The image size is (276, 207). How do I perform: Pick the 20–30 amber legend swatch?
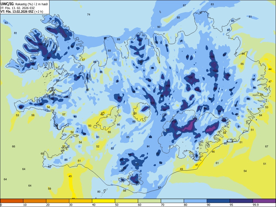pos(58,201)
